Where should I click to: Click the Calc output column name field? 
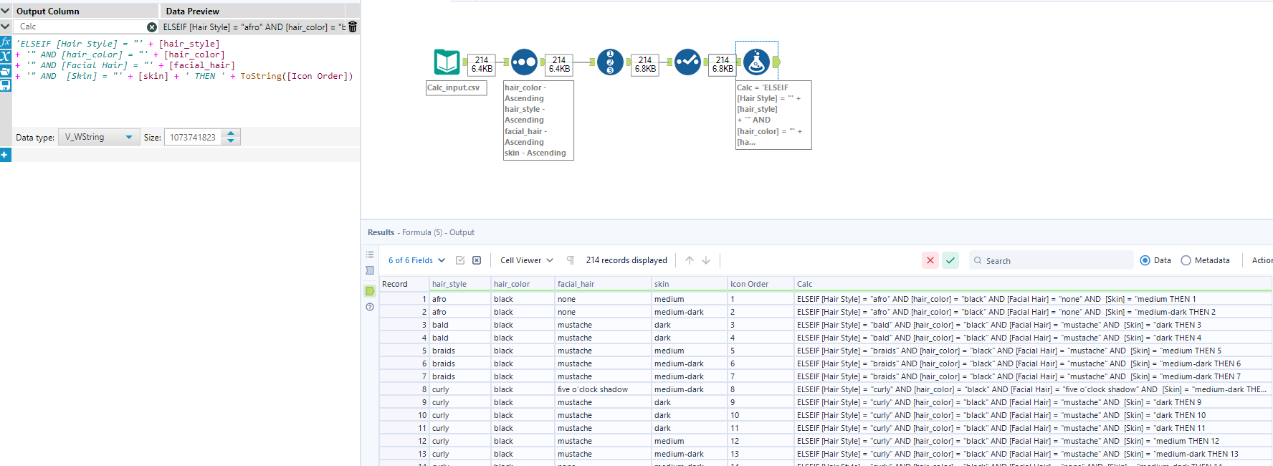click(x=80, y=27)
